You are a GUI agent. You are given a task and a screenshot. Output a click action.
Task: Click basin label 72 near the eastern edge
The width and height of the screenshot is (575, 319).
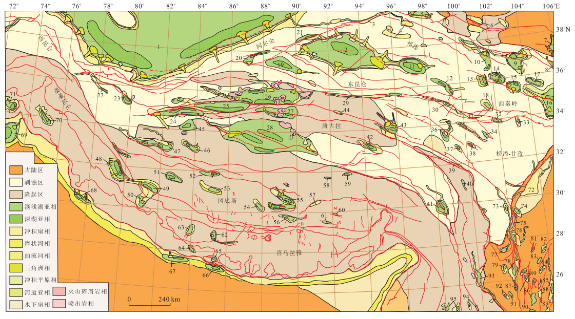click(531, 189)
